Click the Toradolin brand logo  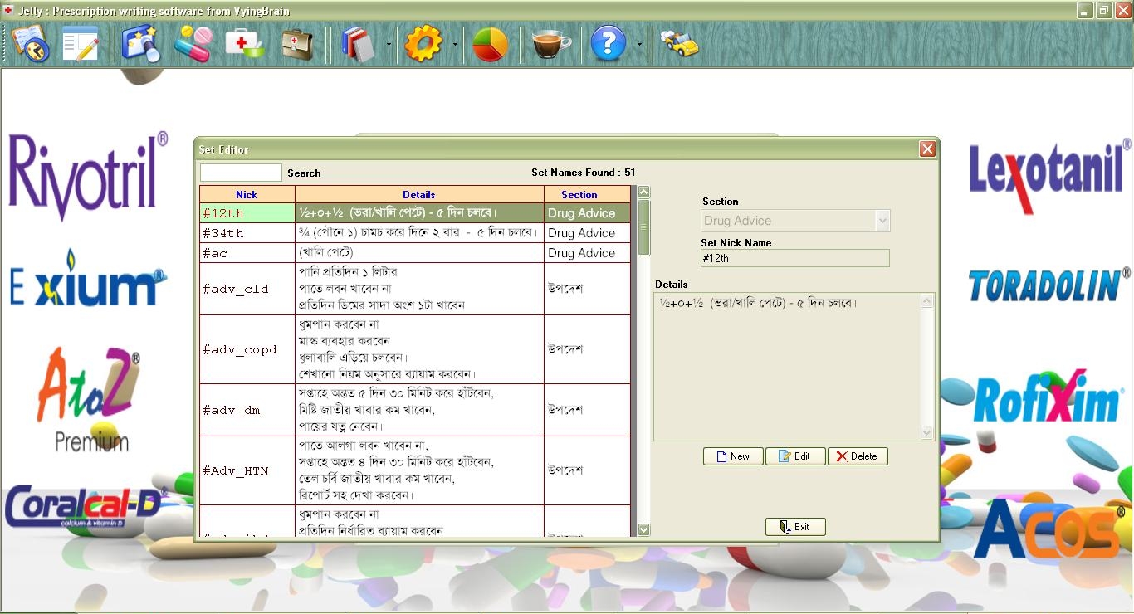tap(1049, 285)
